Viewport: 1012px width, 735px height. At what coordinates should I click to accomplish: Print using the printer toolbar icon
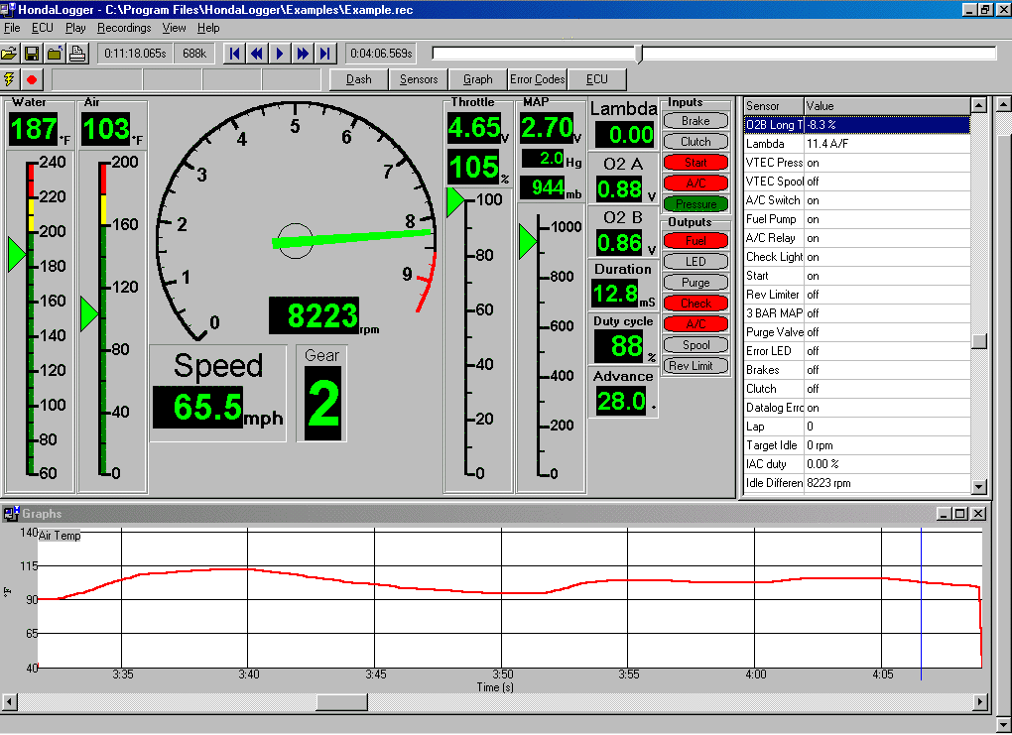77,54
